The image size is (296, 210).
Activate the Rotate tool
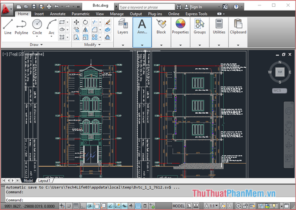(85, 22)
